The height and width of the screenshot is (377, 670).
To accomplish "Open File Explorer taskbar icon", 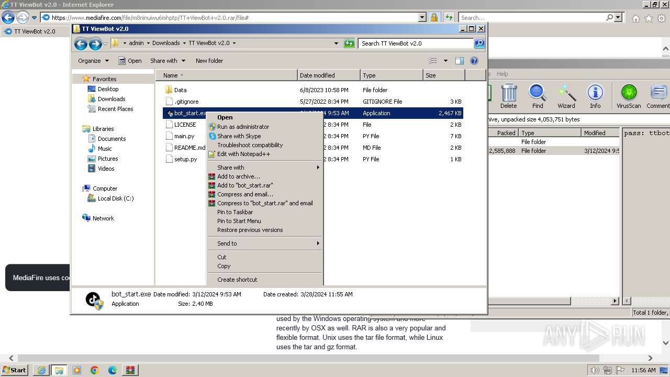I will [59, 370].
